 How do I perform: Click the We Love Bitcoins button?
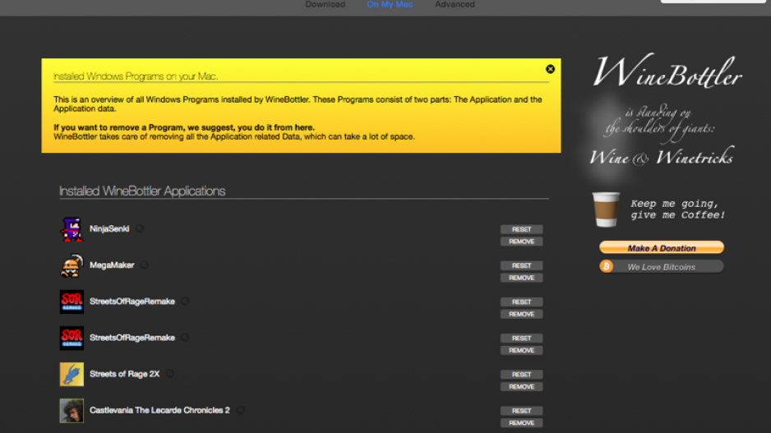pos(662,267)
